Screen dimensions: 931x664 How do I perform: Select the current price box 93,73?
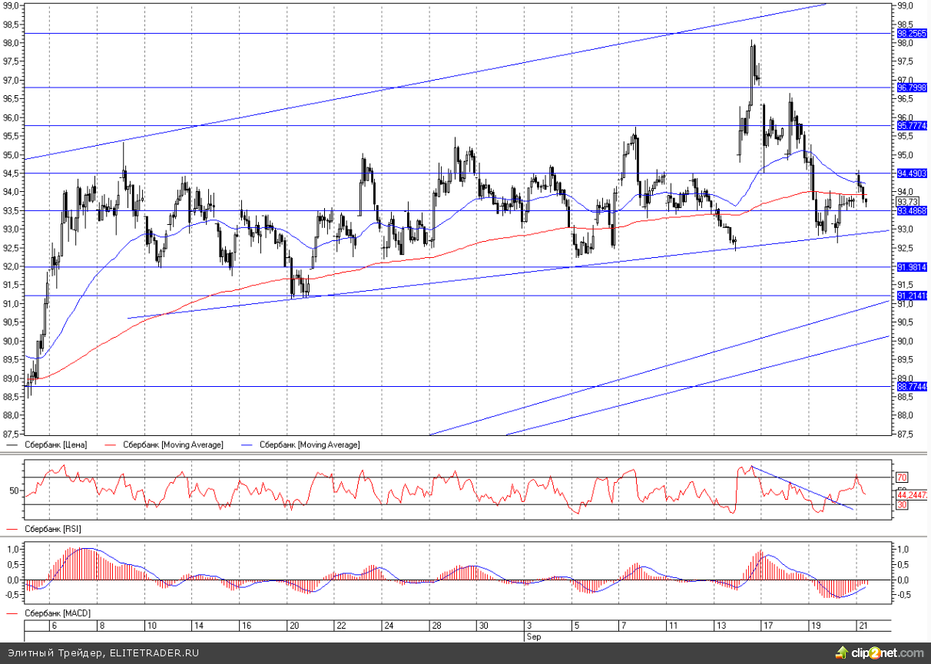tap(907, 201)
